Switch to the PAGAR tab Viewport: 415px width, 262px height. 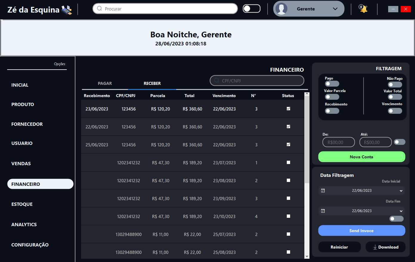click(105, 83)
